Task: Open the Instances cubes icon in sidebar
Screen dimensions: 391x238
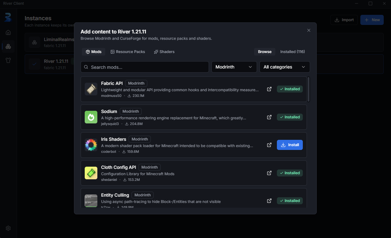Action: pyautogui.click(x=8, y=46)
